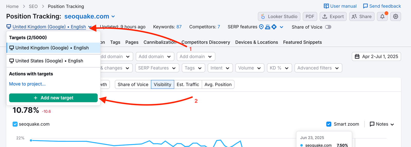The width and height of the screenshot is (411, 147).
Task: Open the KD % filter dropdown
Action: click(x=279, y=68)
